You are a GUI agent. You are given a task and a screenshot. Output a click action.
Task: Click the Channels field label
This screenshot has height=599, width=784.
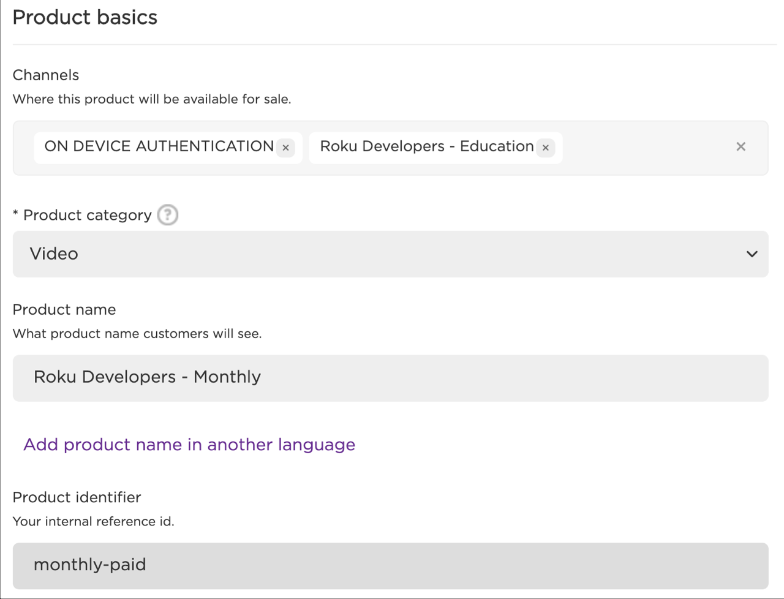(46, 75)
